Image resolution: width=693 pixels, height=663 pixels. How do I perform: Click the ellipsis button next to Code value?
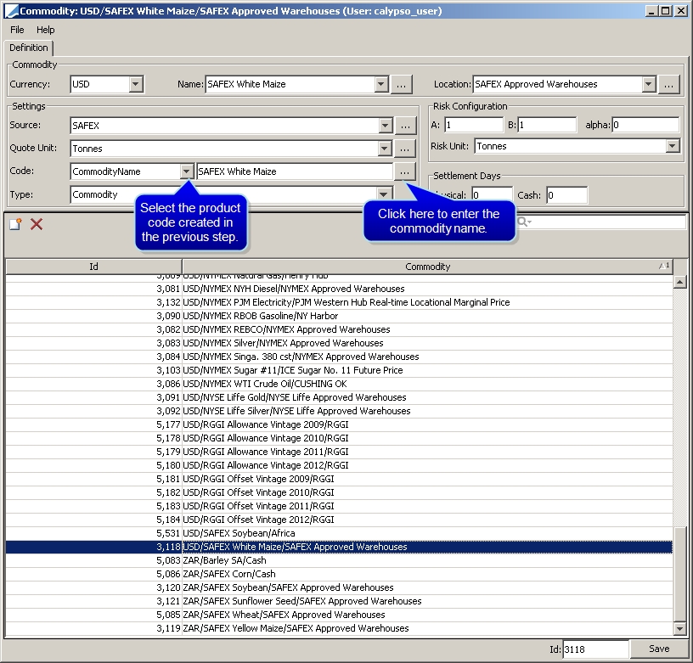pyautogui.click(x=404, y=171)
